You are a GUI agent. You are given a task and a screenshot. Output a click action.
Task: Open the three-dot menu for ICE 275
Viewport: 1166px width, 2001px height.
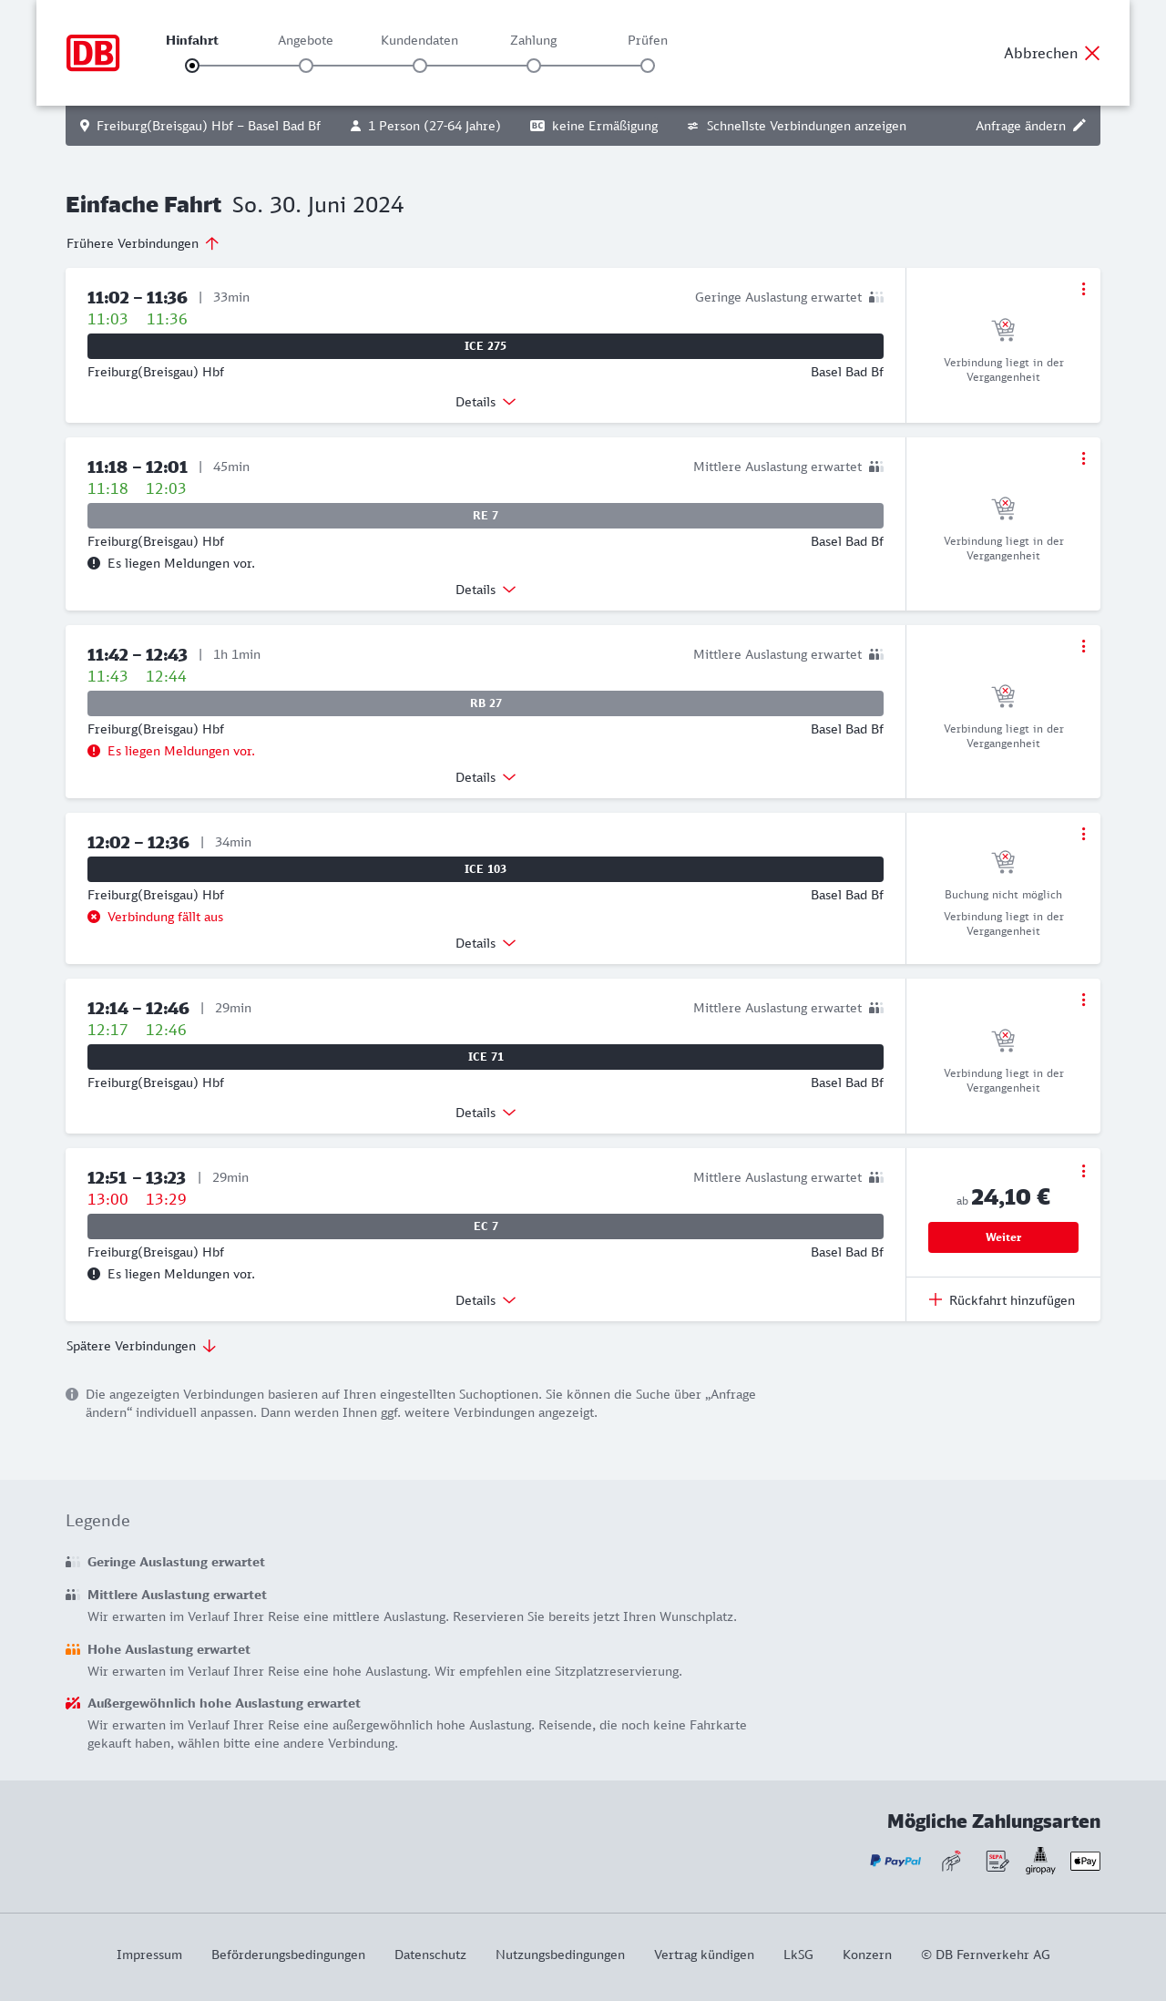pyautogui.click(x=1083, y=289)
